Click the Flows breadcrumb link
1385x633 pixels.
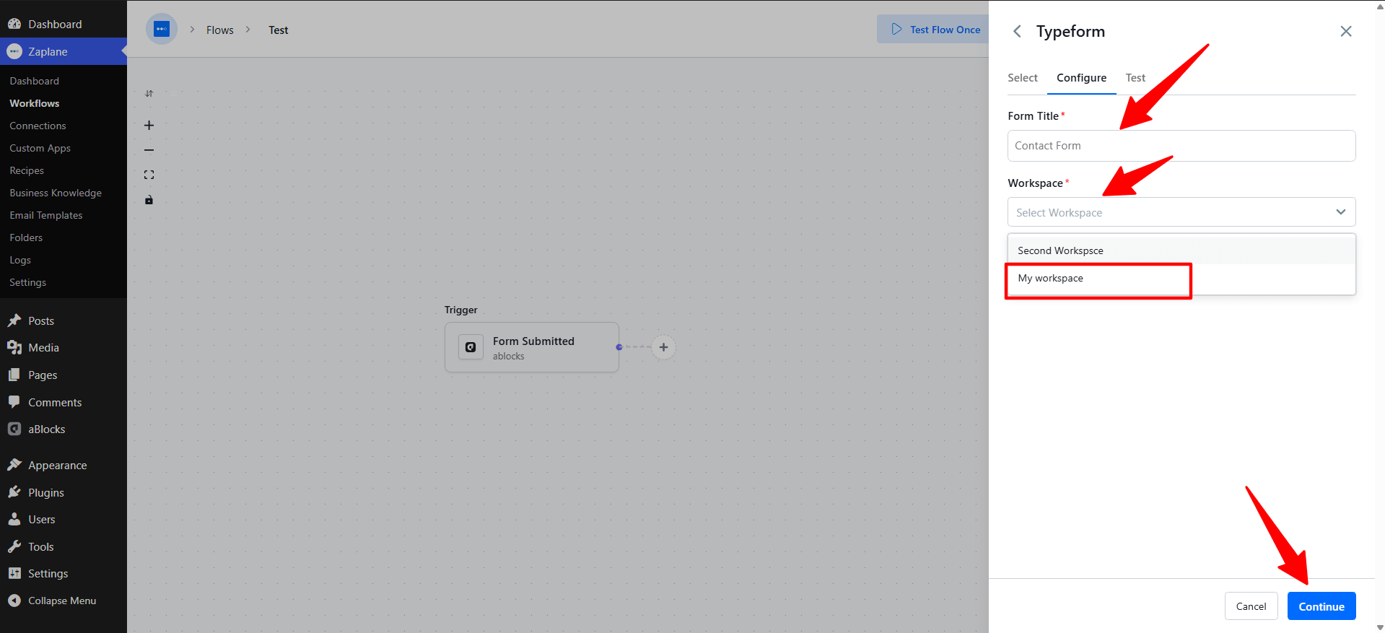point(220,30)
